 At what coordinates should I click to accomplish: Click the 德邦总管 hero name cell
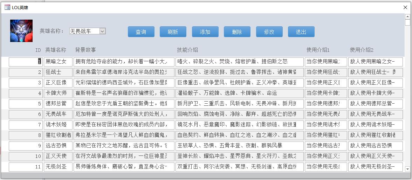pyautogui.click(x=58, y=104)
